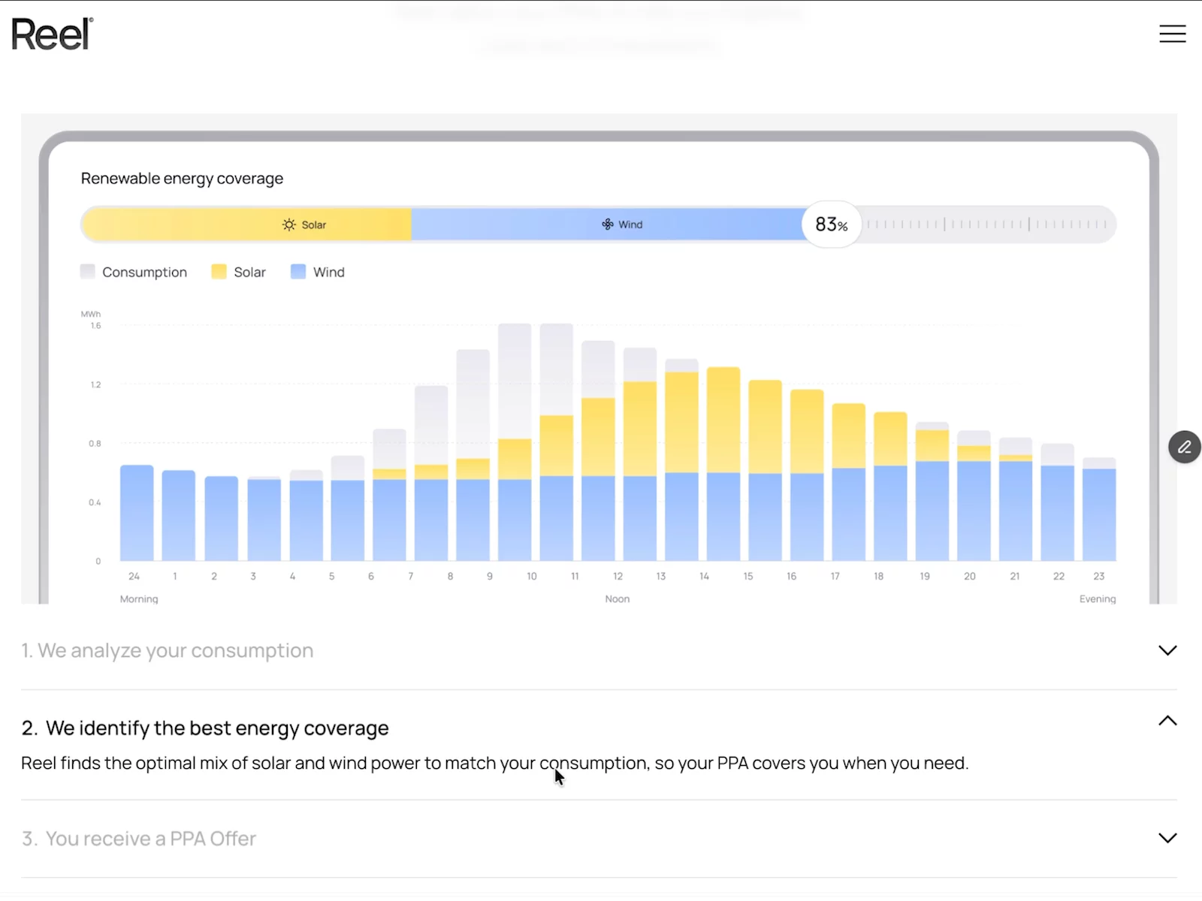Collapse the 'We identify the best energy coverage' chevron

click(x=1167, y=721)
